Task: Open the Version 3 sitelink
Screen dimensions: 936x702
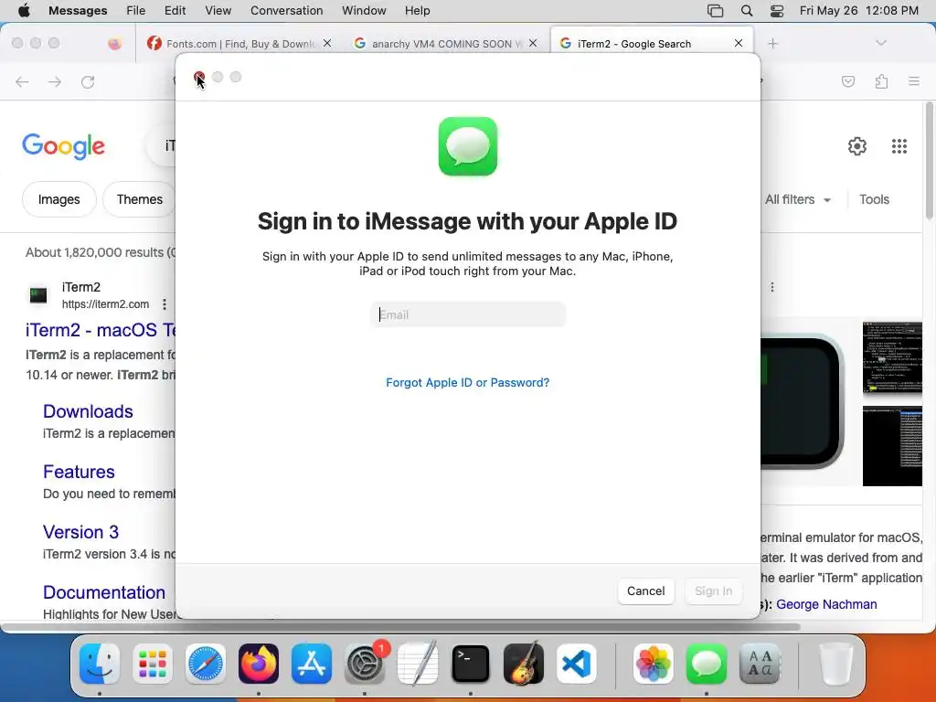Action: pyautogui.click(x=80, y=532)
